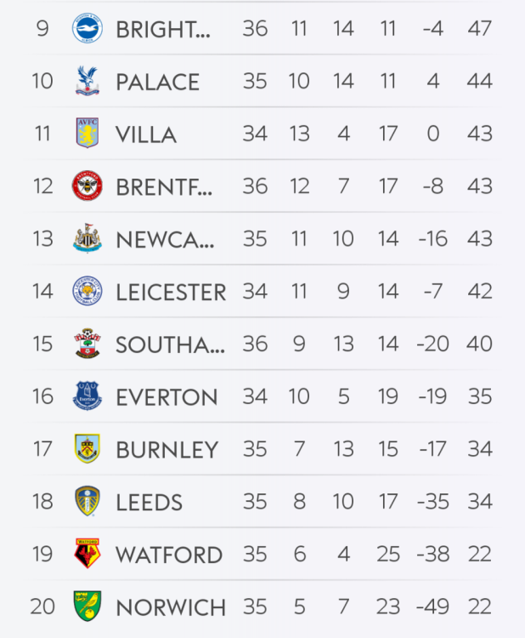
Task: Open the truncated BRIGHT... team name
Action: point(162,30)
